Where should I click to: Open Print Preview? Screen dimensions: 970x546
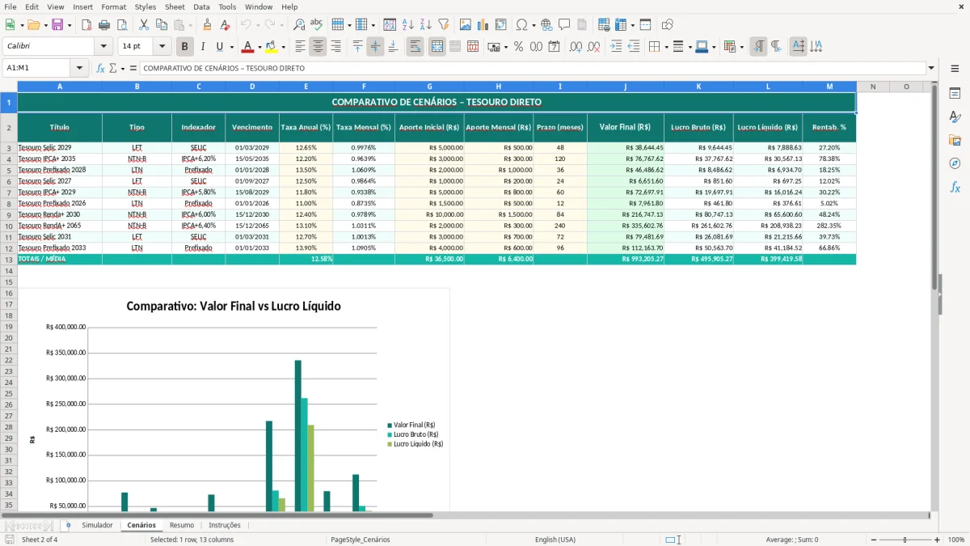tap(121, 25)
